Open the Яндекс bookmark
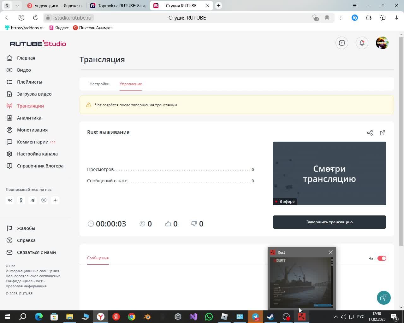The image size is (404, 323). pyautogui.click(x=59, y=28)
